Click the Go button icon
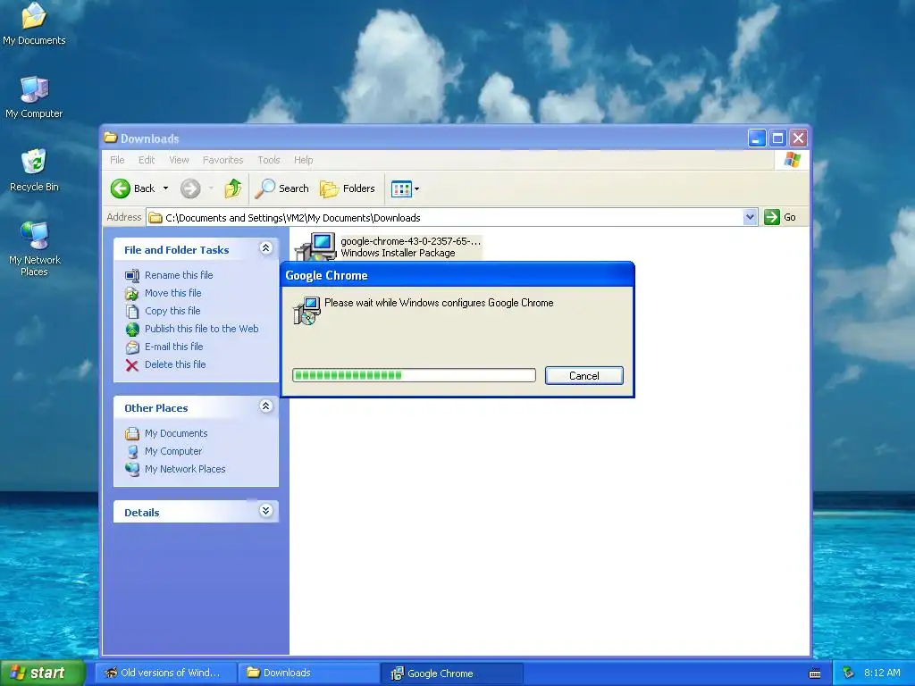The height and width of the screenshot is (686, 915). 771,217
